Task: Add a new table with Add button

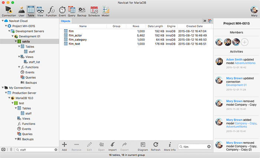Action: tap(64, 147)
